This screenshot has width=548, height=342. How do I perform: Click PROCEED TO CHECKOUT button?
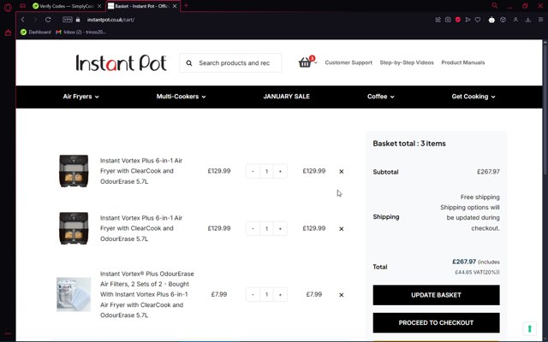pyautogui.click(x=436, y=323)
